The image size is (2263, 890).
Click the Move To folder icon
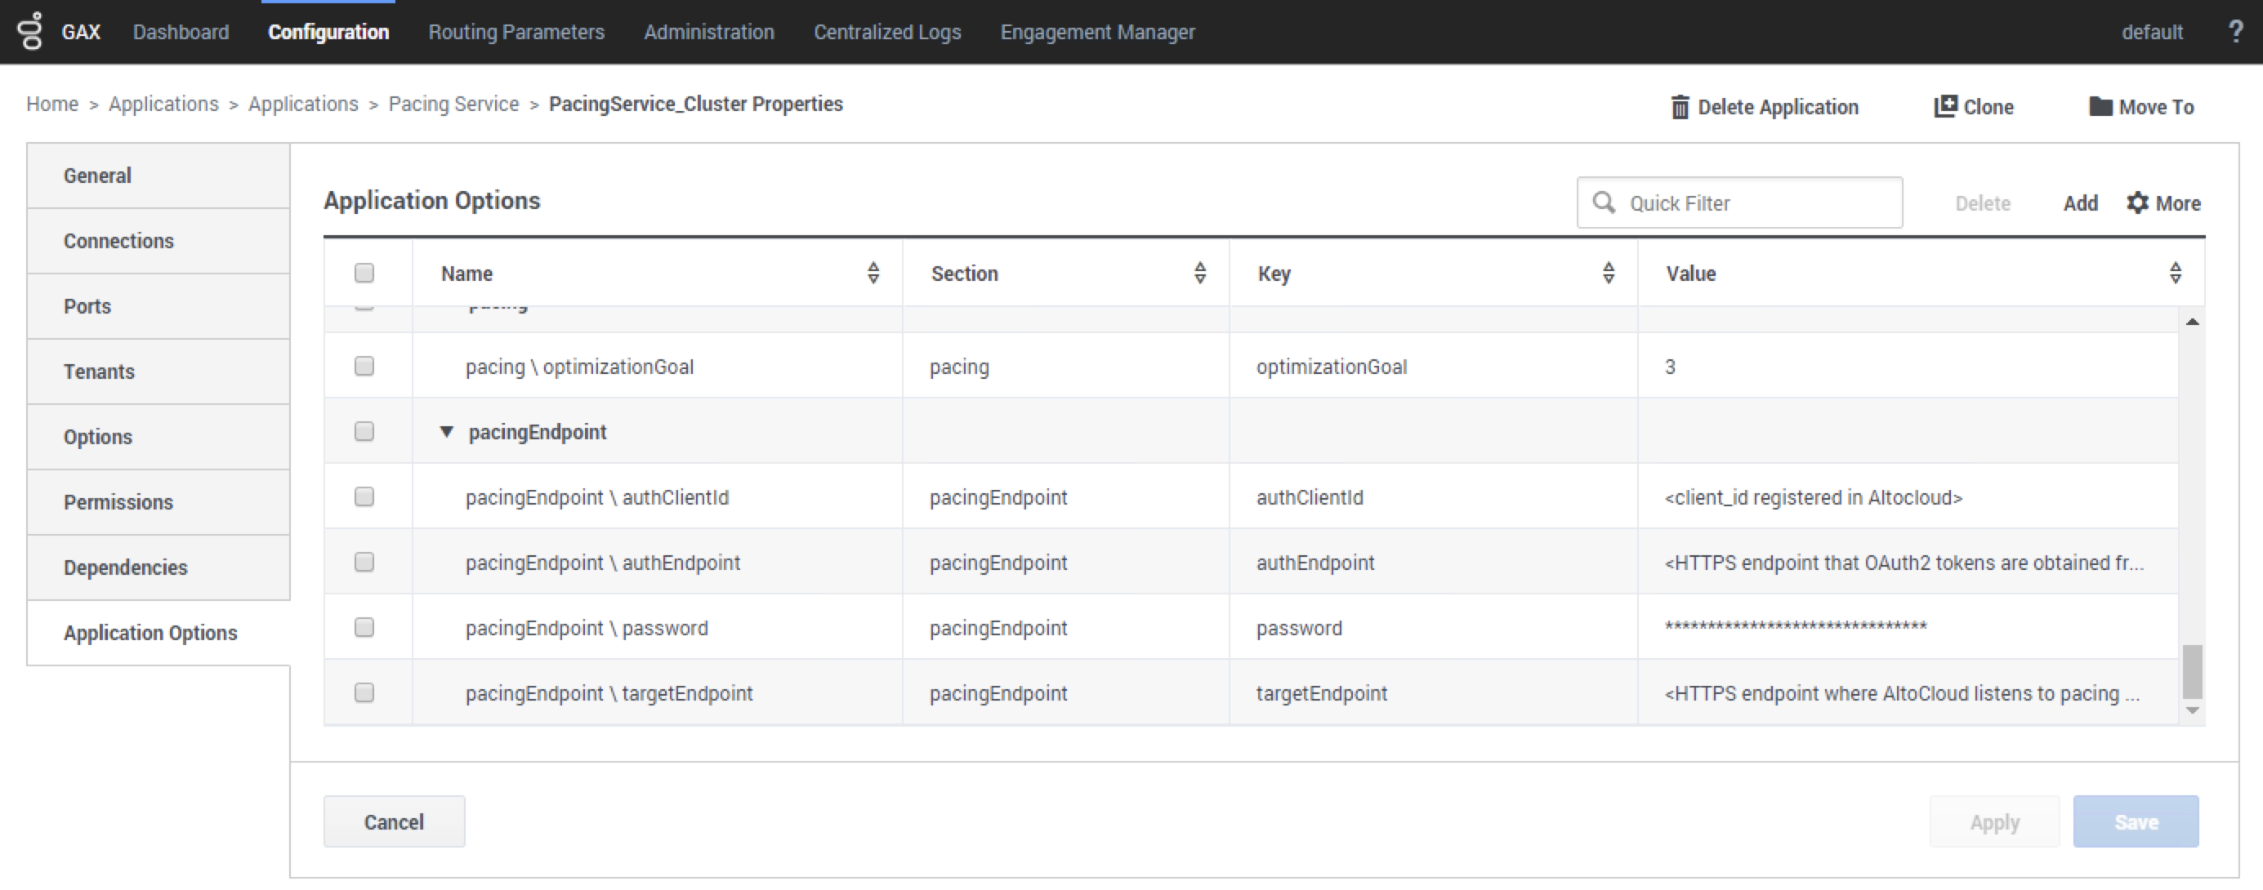tap(2100, 106)
